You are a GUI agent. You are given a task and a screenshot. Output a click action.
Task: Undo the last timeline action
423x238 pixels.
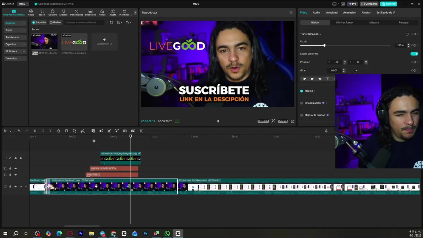coord(19,131)
